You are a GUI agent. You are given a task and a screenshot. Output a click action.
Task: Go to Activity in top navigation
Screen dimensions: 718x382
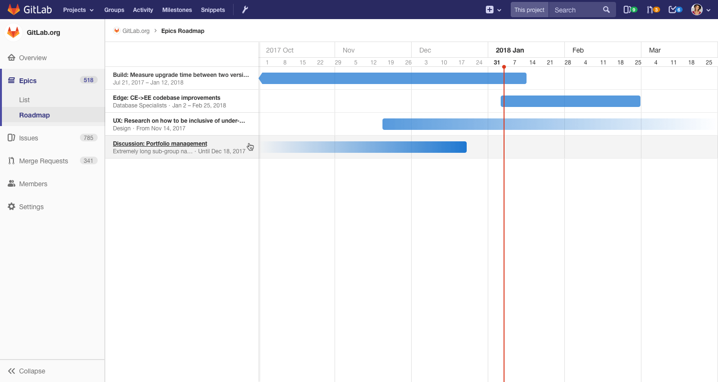[x=143, y=10]
